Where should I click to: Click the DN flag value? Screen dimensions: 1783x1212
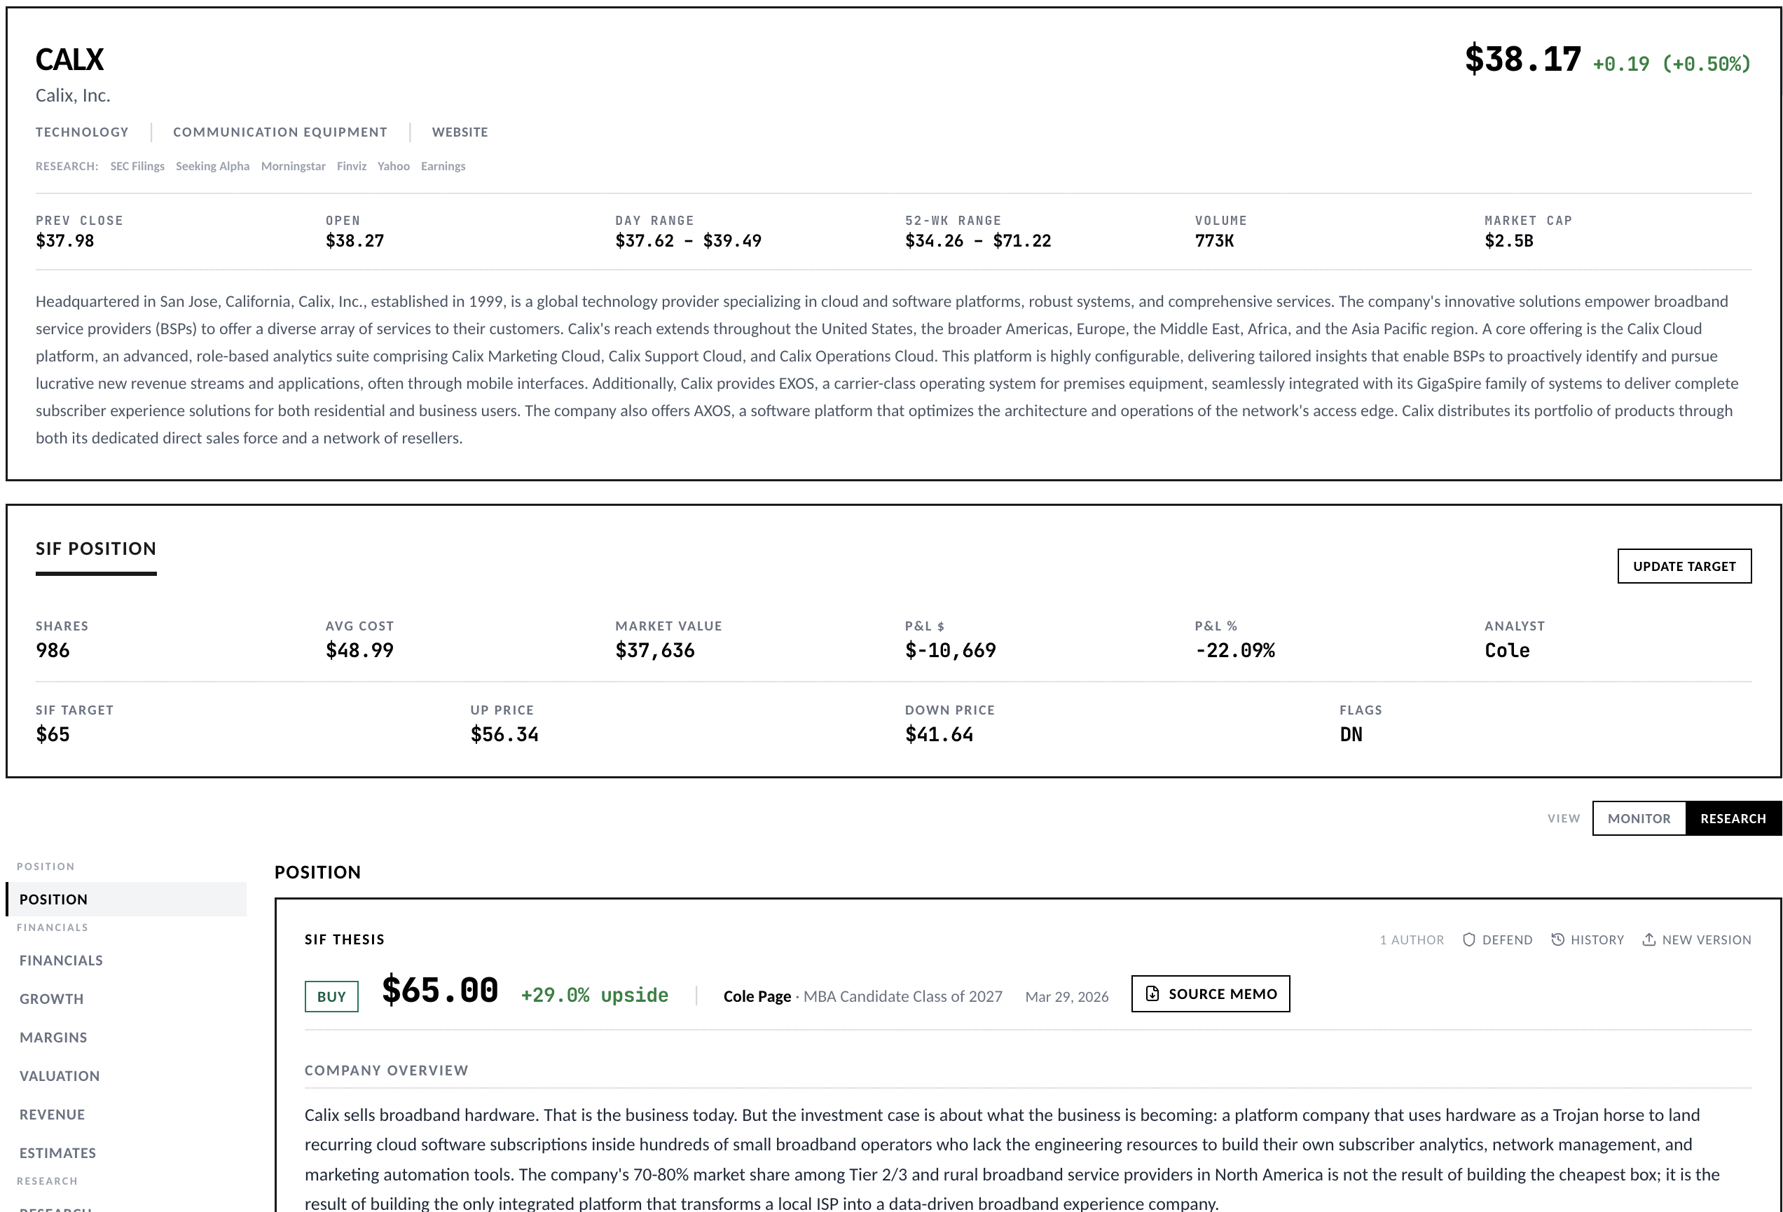point(1351,735)
